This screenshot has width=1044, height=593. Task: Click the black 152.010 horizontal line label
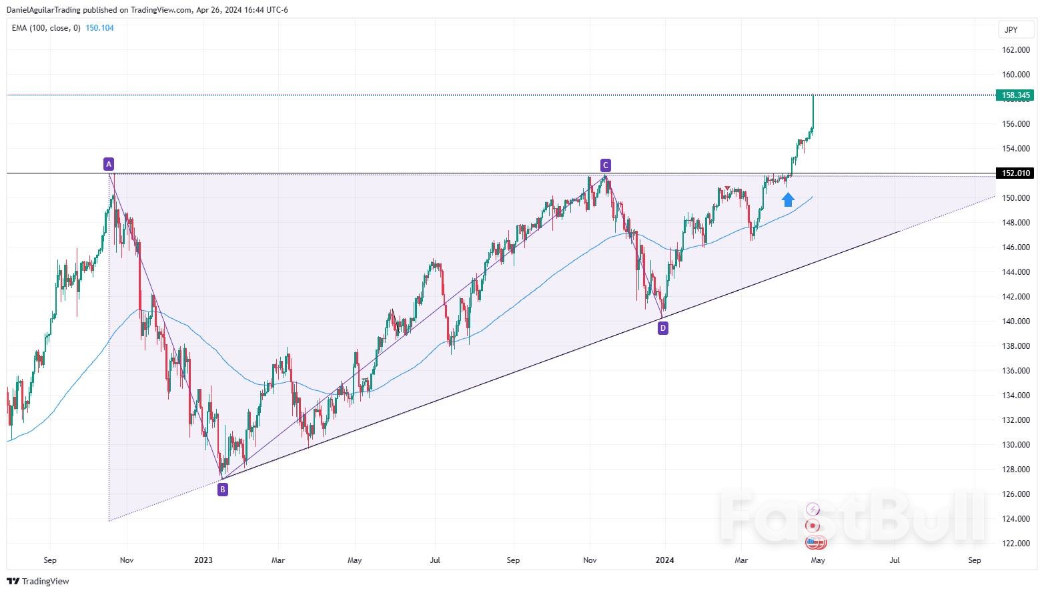(1015, 173)
